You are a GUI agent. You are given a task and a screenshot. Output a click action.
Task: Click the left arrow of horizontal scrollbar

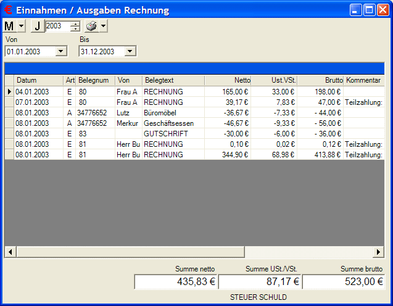click(10, 252)
